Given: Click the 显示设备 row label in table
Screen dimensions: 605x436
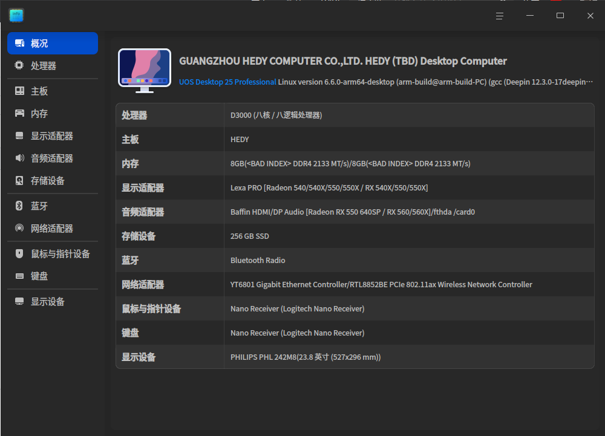Looking at the screenshot, I should [139, 357].
